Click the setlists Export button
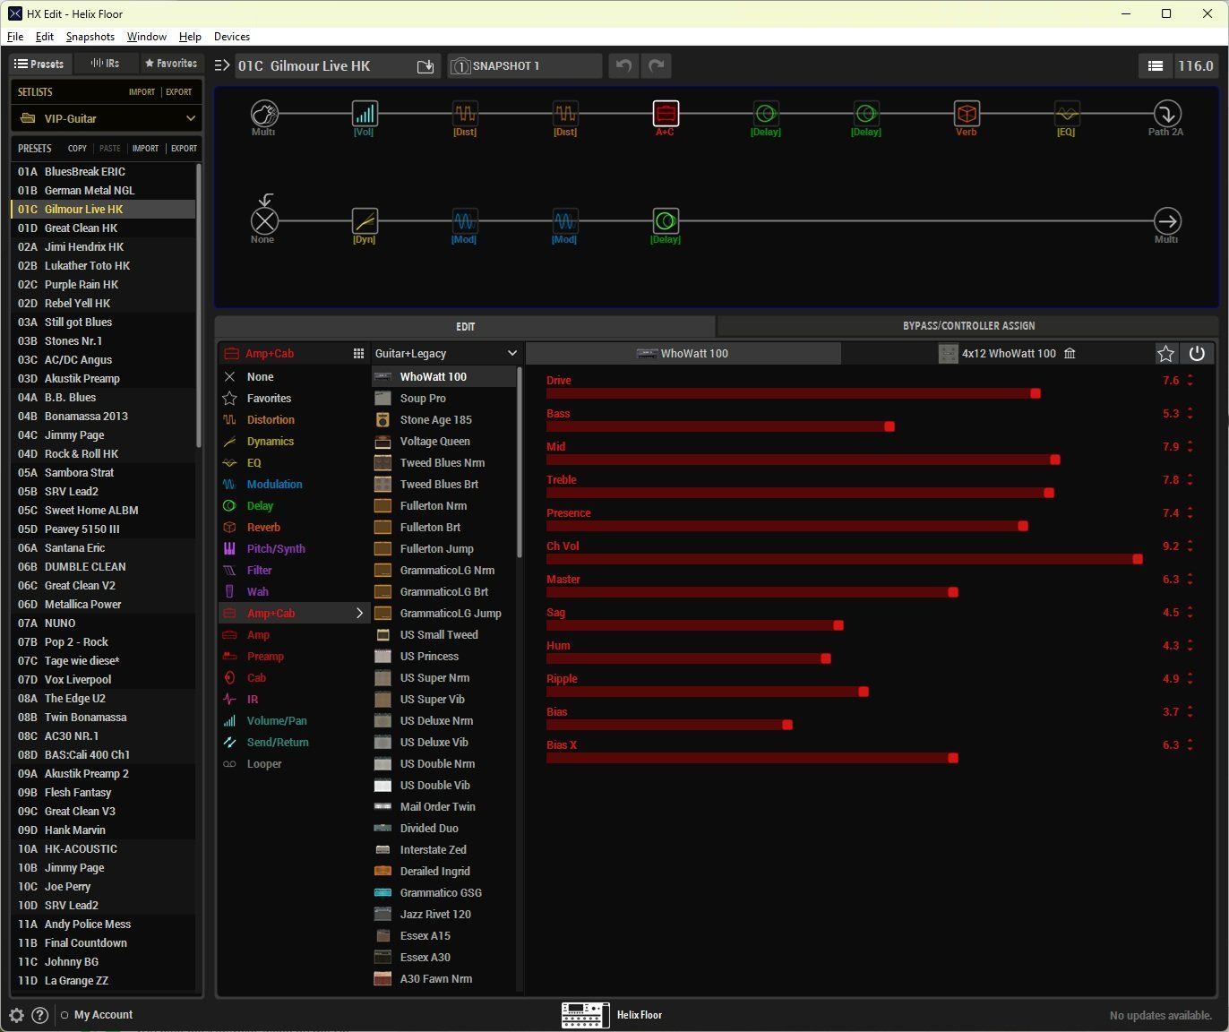1229x1032 pixels. [x=179, y=92]
